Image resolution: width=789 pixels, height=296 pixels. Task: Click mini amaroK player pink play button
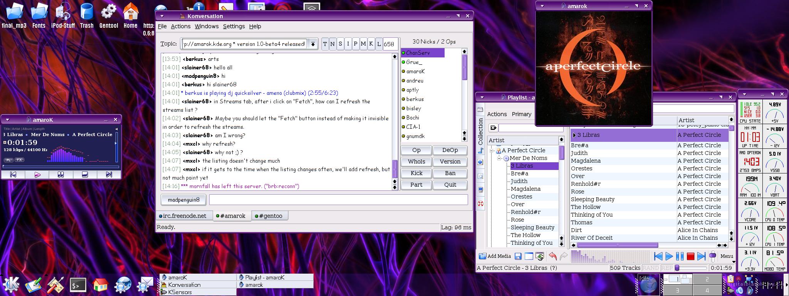(x=37, y=175)
